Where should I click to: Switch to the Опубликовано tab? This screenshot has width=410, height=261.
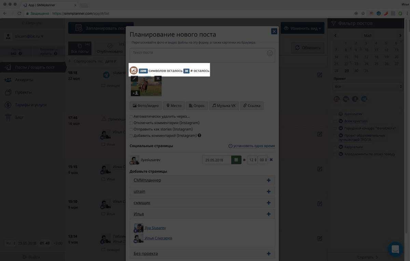coord(110,49)
